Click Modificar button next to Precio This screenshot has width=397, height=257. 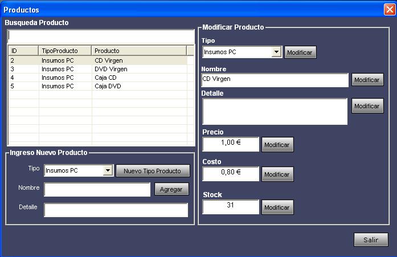pyautogui.click(x=277, y=145)
